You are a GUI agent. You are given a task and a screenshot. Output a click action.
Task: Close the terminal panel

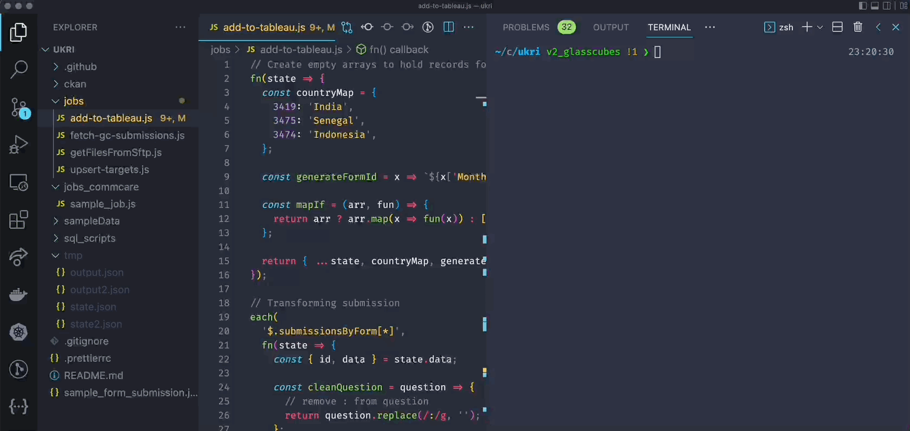(896, 27)
